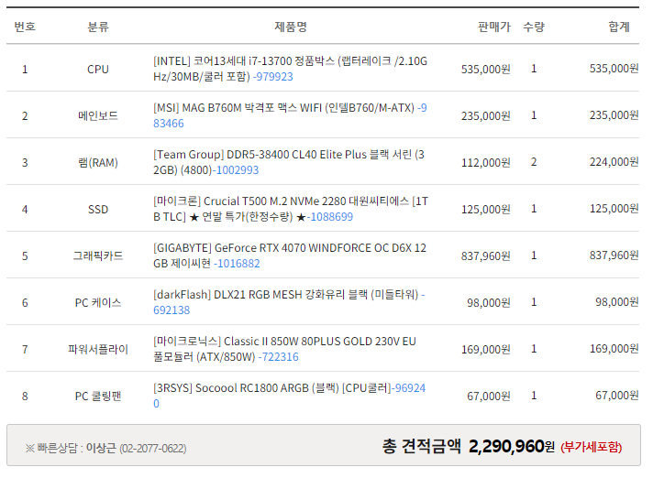
Task: Select the 램(RAM) category cell
Action: [x=98, y=162]
